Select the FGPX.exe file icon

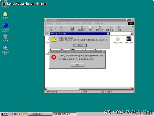tap(129, 40)
